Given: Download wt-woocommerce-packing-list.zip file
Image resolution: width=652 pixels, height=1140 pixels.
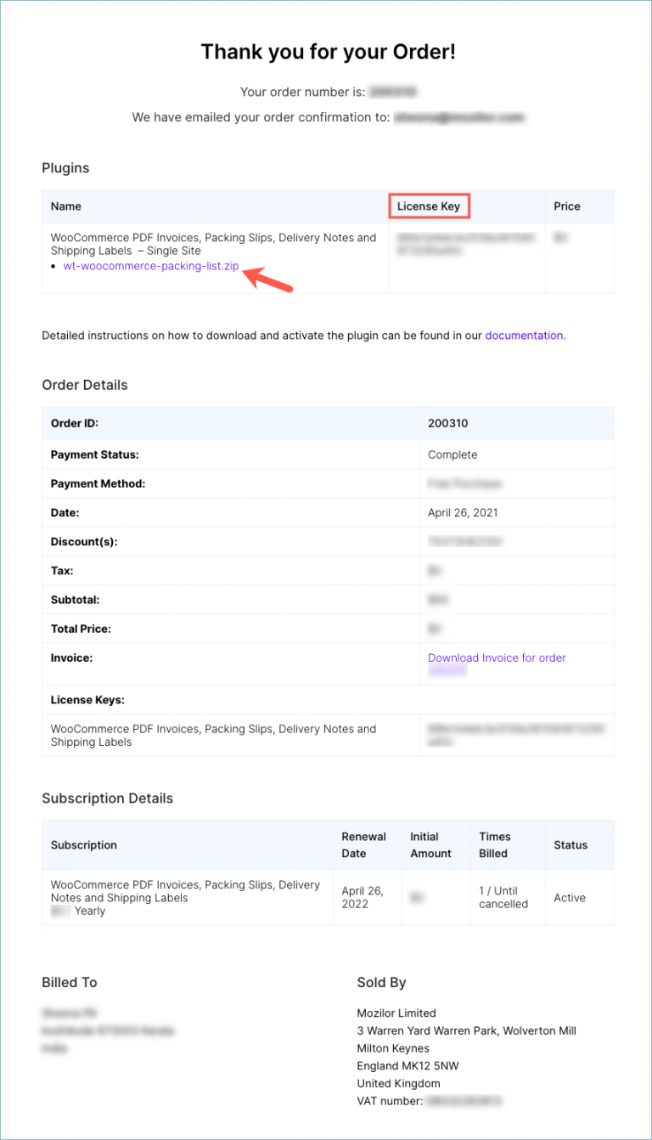Looking at the screenshot, I should pos(151,266).
